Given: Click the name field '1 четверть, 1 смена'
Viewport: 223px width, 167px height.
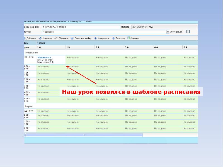Looking at the screenshot, I should coord(81,27).
